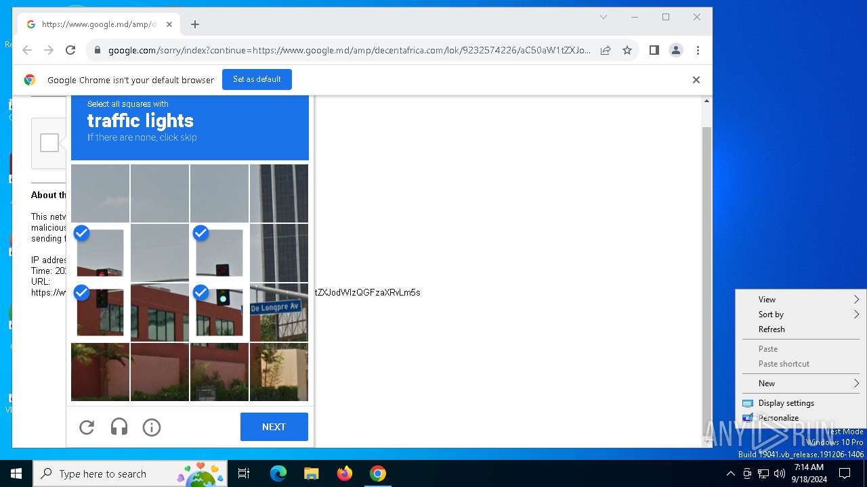The image size is (867, 487).
Task: Choose Refresh in desktop context menu
Action: coord(802,329)
